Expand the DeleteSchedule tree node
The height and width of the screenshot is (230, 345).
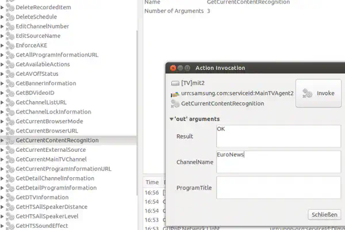pyautogui.click(x=3, y=17)
